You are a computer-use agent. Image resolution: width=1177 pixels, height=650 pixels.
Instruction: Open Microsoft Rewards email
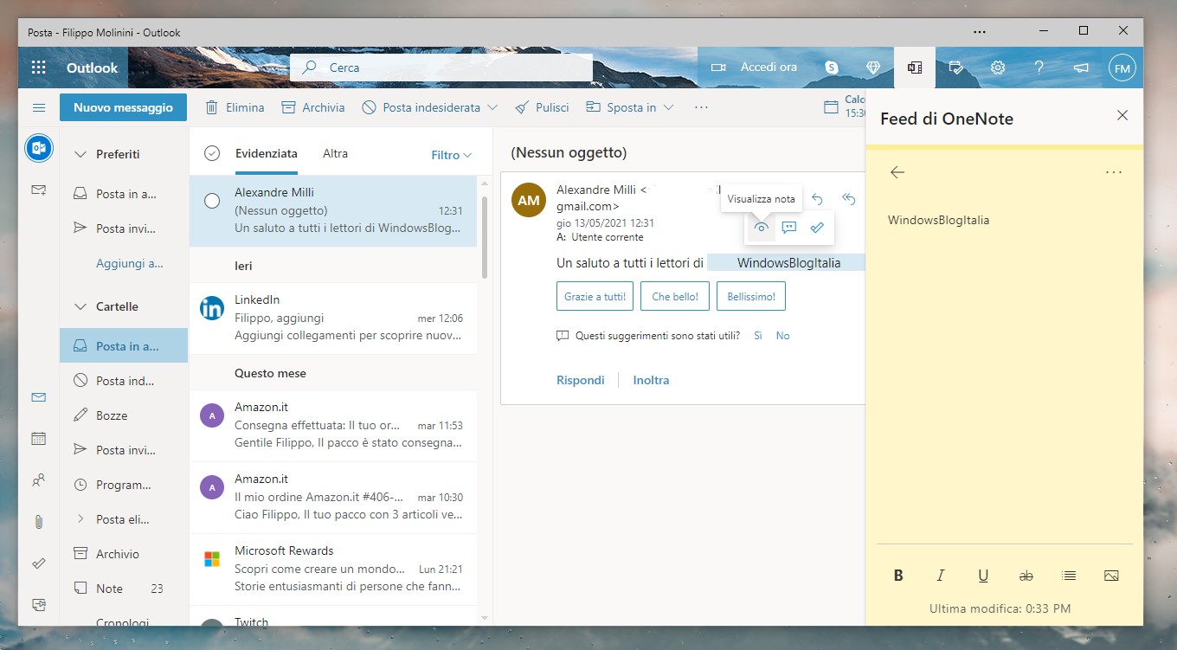(x=333, y=569)
